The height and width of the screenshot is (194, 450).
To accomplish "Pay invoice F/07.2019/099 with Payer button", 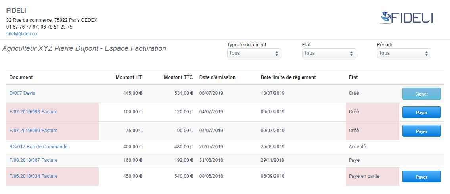I will coord(421,131).
